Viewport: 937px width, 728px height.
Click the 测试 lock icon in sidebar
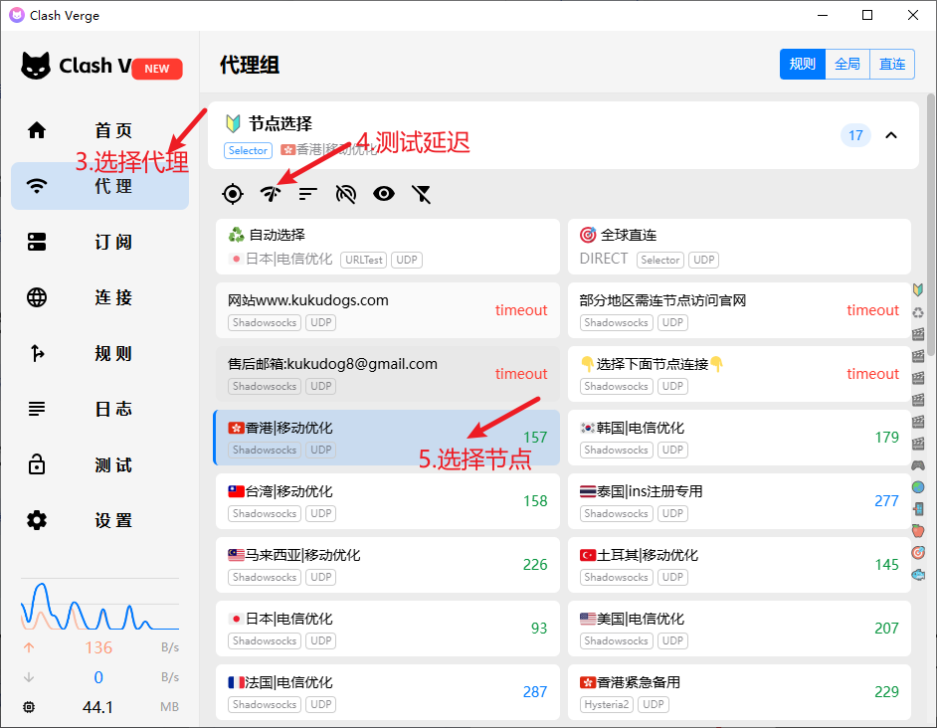(37, 464)
